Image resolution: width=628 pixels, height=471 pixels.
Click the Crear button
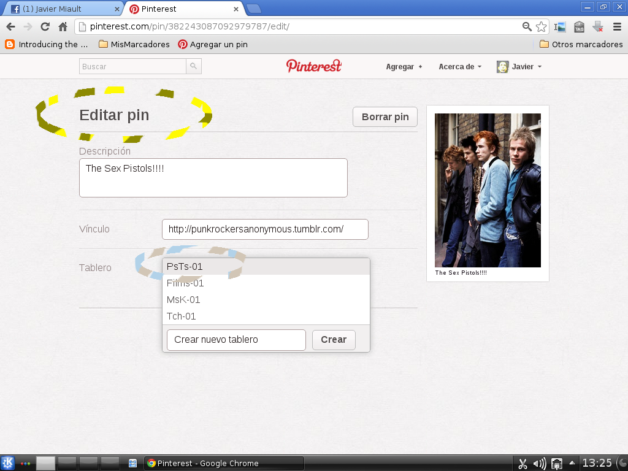click(x=334, y=340)
